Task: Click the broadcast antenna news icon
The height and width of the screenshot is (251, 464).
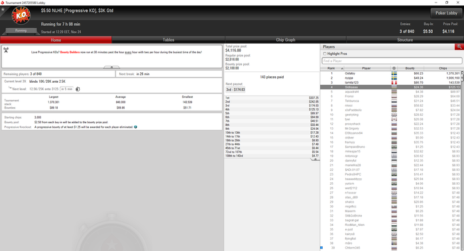Action: click(x=6, y=50)
